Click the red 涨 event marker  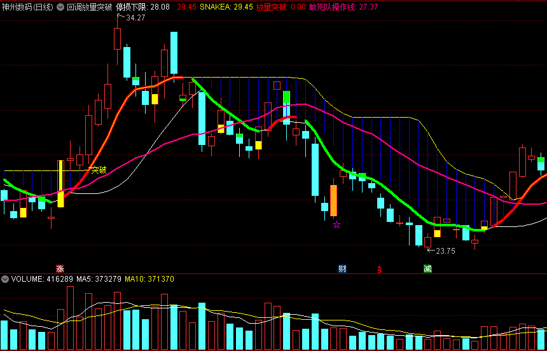[60, 269]
